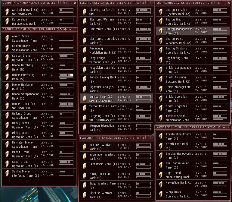Click the skillbook icon for Electronics Upgrades
The image size is (232, 202).
click(x=84, y=41)
